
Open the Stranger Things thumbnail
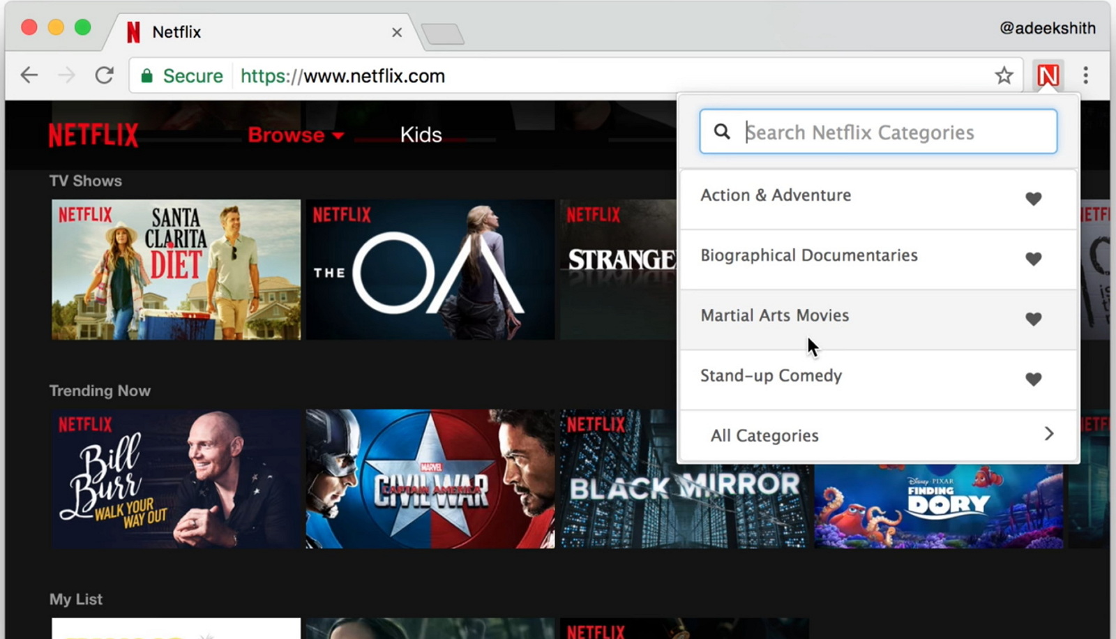(618, 269)
